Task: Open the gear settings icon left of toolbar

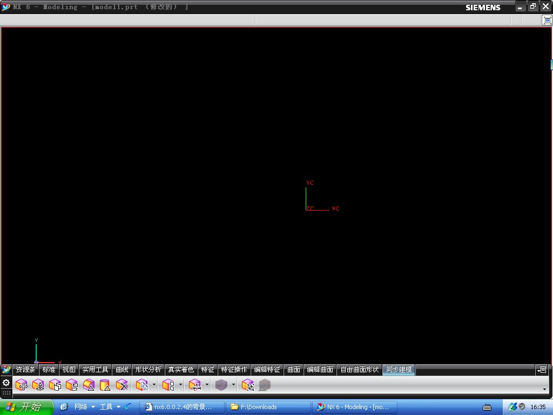Action: click(6, 383)
